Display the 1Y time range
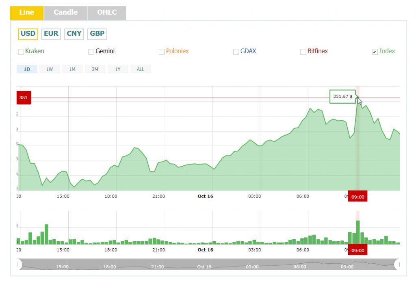The height and width of the screenshot is (286, 416). 118,69
